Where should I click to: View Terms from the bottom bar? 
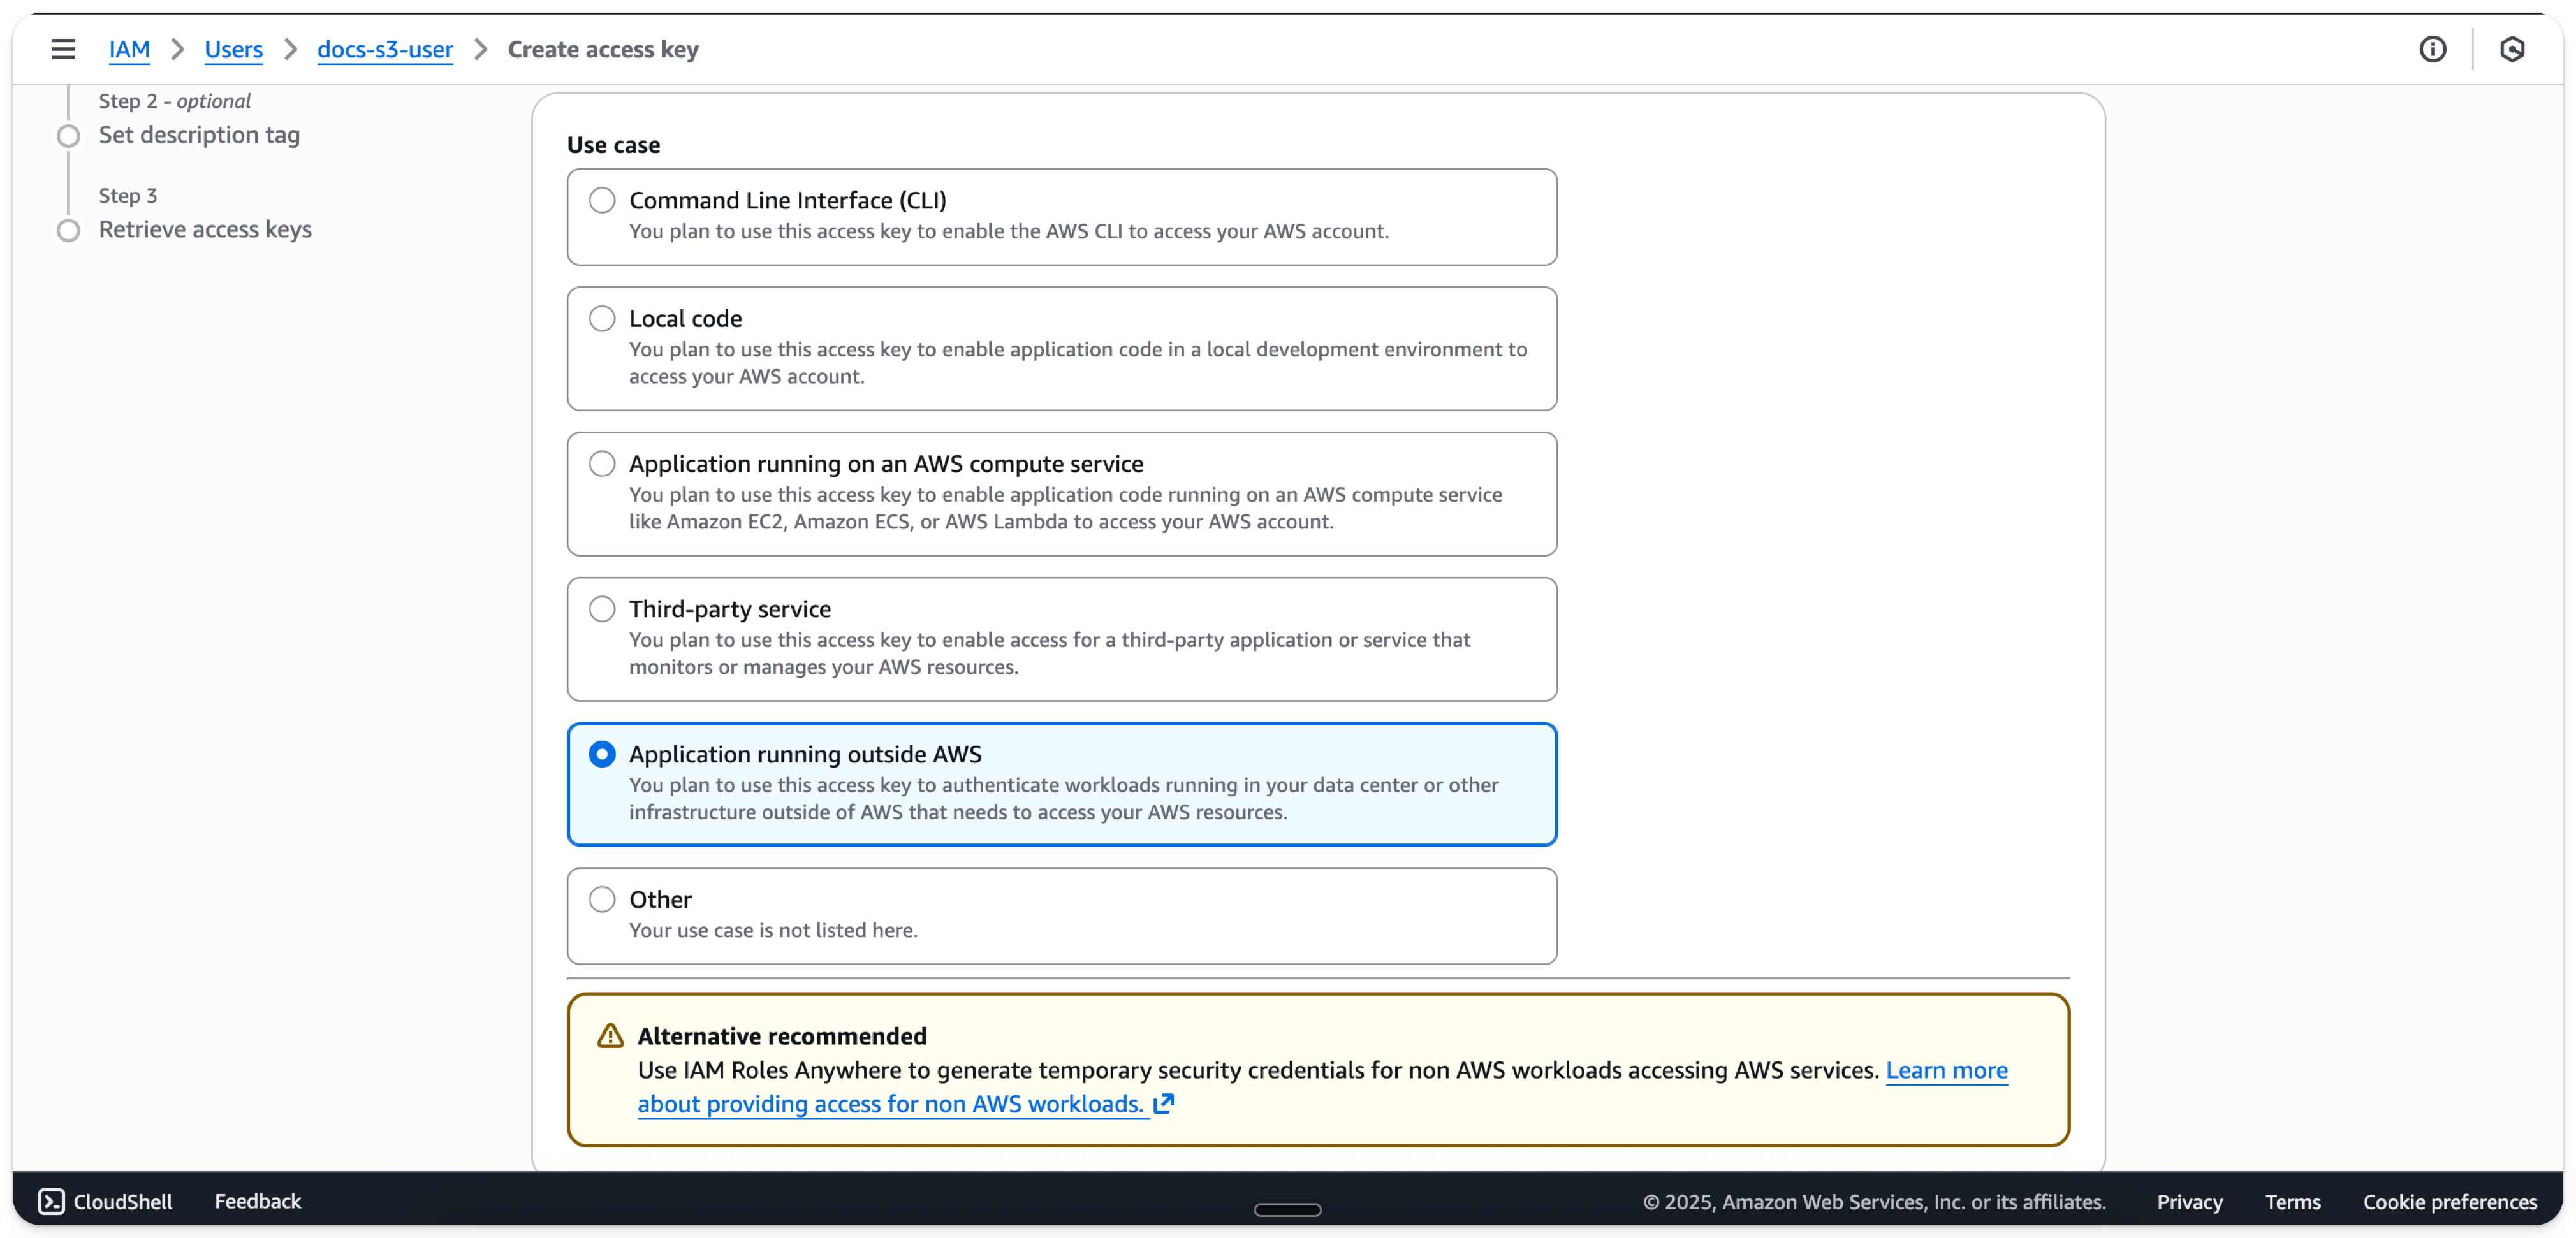(x=2292, y=1202)
